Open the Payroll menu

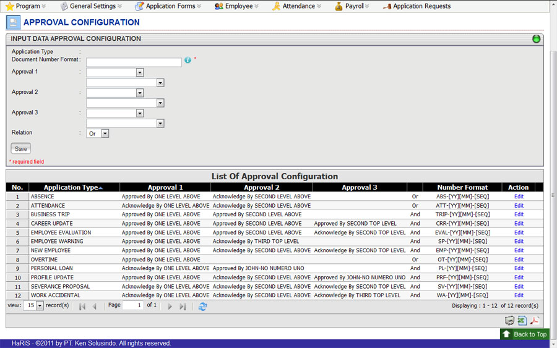353,6
